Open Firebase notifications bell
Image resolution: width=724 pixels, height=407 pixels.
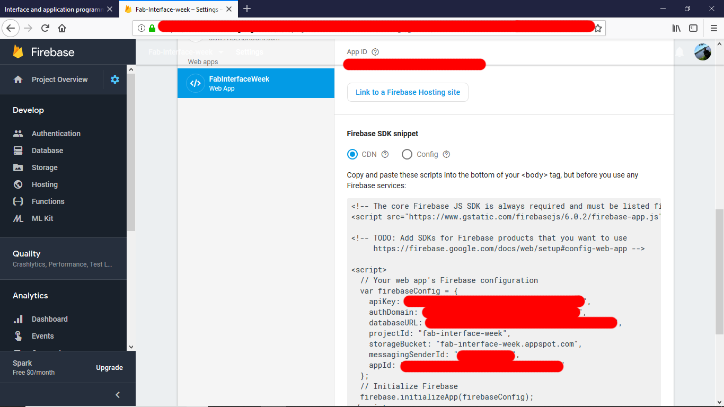click(x=679, y=51)
